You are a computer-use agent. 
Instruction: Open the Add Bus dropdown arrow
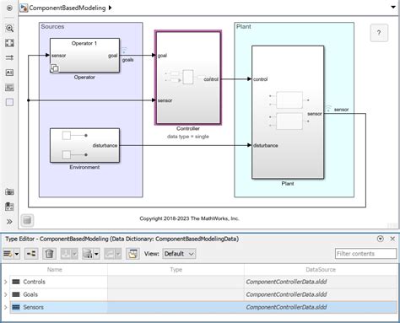[x=17, y=254]
